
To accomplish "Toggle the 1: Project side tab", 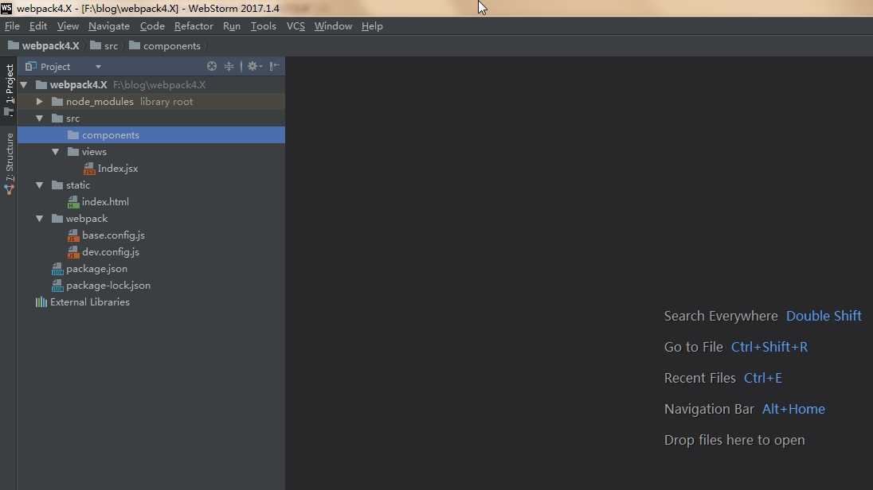I will click(9, 90).
